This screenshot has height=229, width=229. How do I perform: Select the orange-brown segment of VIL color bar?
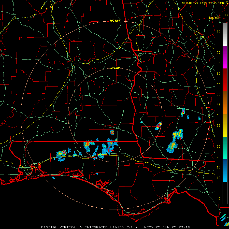pyautogui.click(x=225, y=103)
